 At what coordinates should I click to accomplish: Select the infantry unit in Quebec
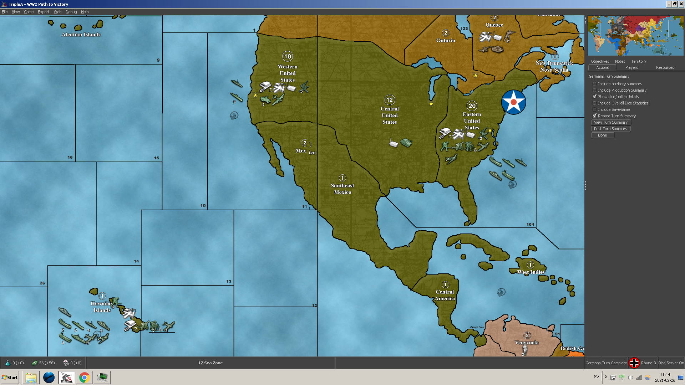tap(509, 36)
